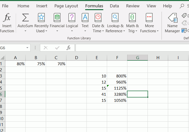
Task: Open the Data ribbon tab
Action: 114,6
